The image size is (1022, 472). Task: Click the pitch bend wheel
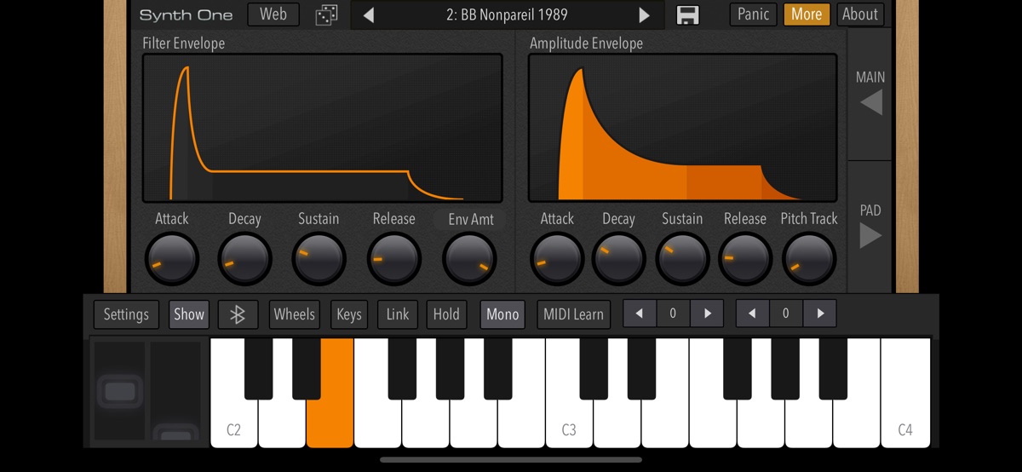(118, 392)
